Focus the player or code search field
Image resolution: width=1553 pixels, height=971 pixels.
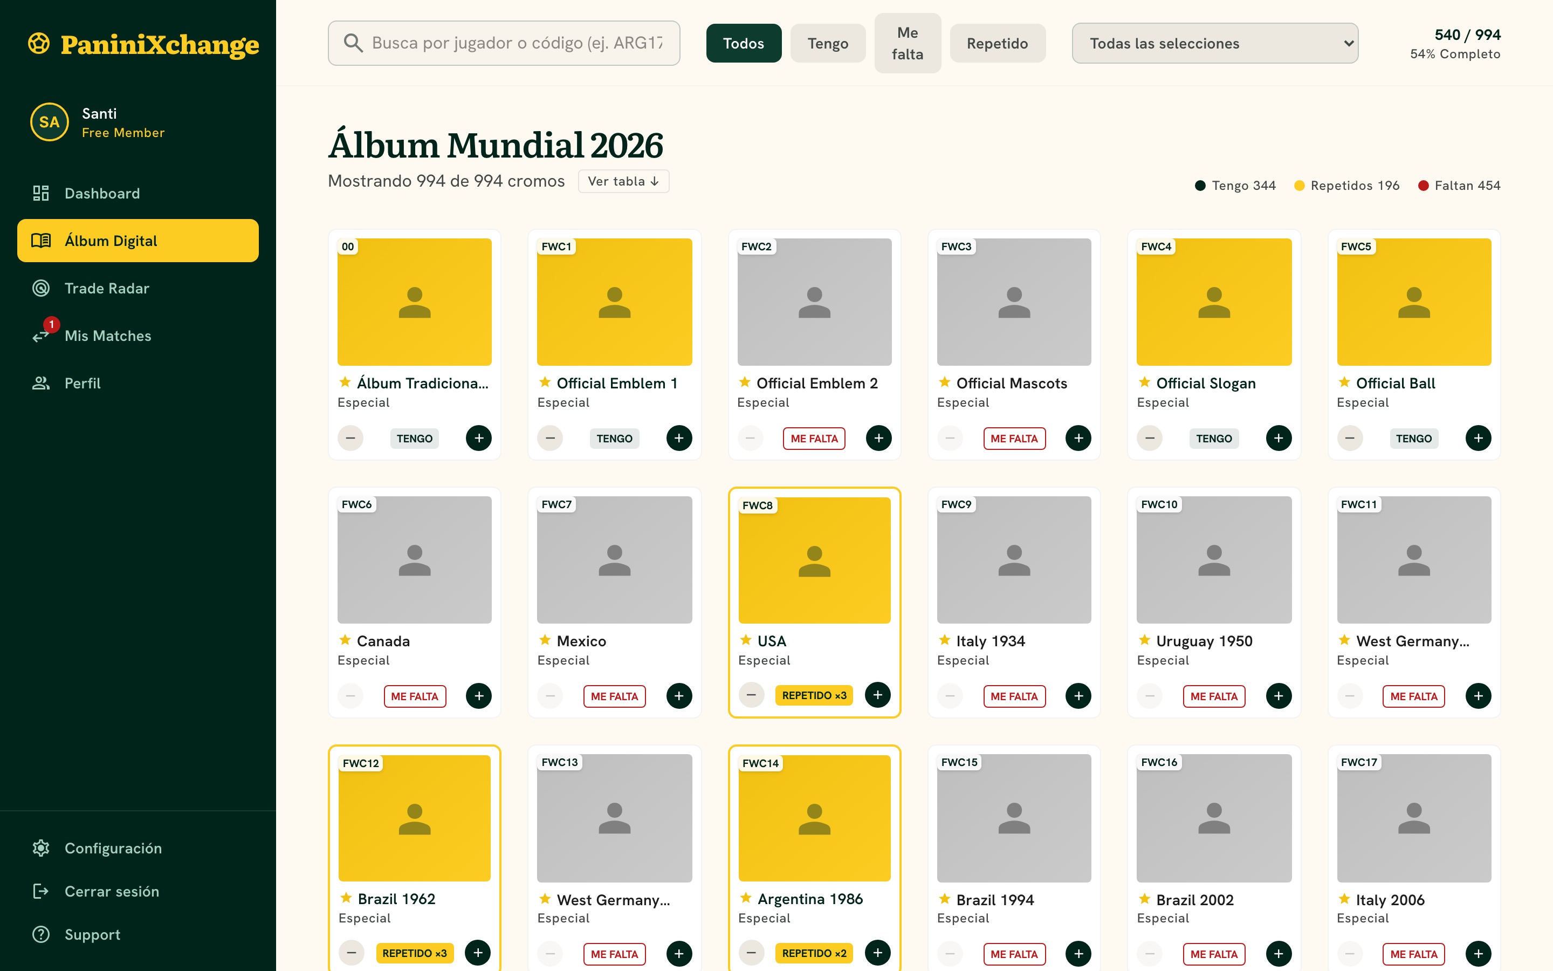(504, 43)
